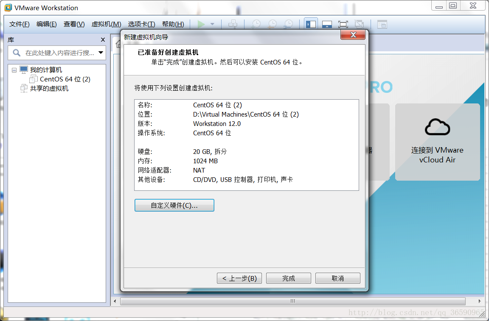
Task: Click the horizontal scrollbar left arrow
Action: 115,301
